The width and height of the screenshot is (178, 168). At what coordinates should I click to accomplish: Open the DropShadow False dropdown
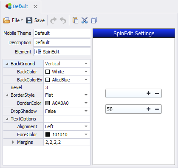tap(86, 111)
